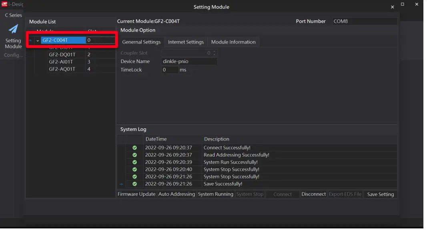The width and height of the screenshot is (427, 230).
Task: Click the green check beside Read Addressing Successfully
Action: (134, 155)
